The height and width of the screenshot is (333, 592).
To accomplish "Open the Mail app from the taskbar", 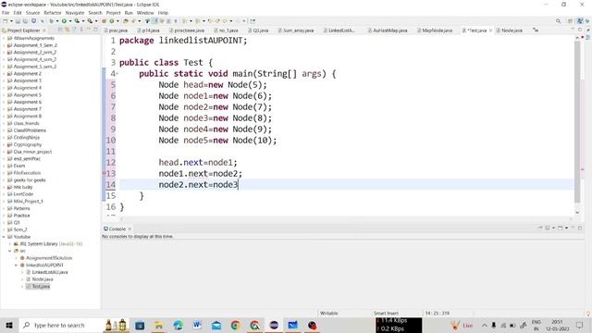I will pos(216,325).
